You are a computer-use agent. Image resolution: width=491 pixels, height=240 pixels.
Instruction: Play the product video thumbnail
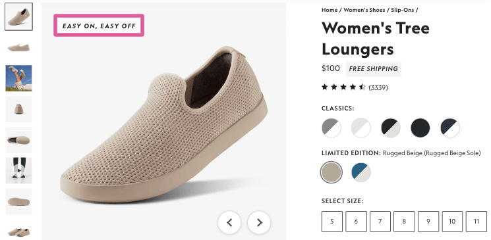(19, 170)
